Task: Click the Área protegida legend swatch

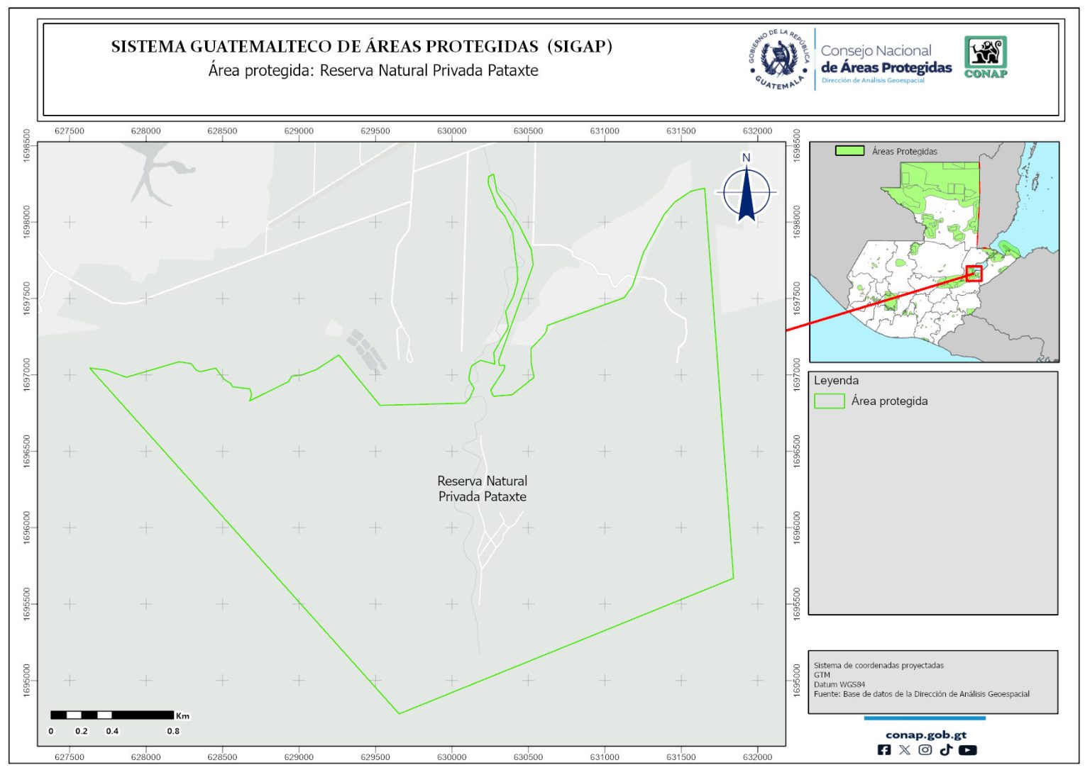Action: tap(829, 401)
